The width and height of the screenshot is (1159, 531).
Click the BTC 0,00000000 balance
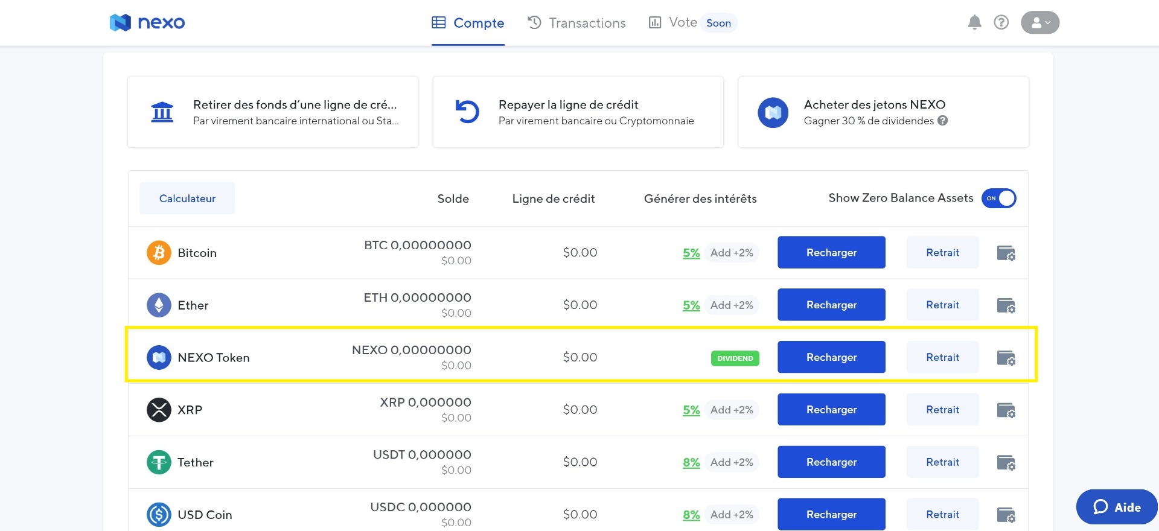tap(418, 245)
